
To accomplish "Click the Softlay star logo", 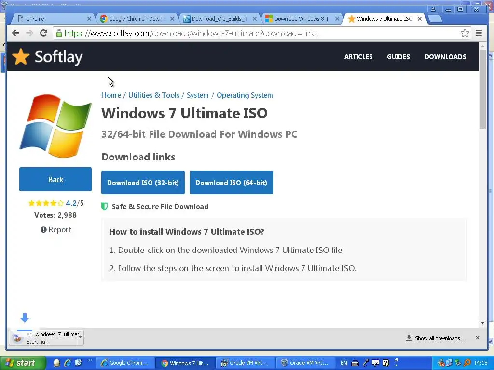I will 21,57.
